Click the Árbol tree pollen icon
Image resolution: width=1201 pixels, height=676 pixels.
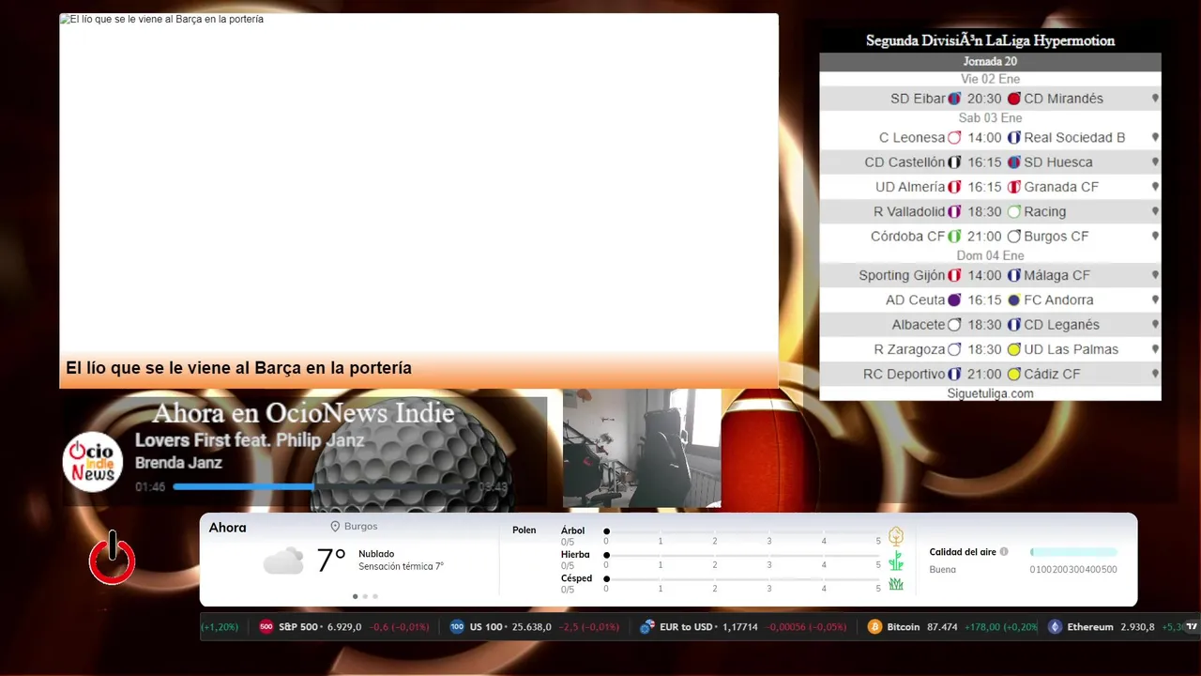(896, 536)
